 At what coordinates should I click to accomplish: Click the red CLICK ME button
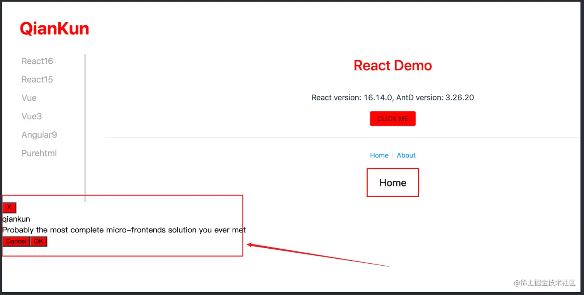pyautogui.click(x=392, y=119)
